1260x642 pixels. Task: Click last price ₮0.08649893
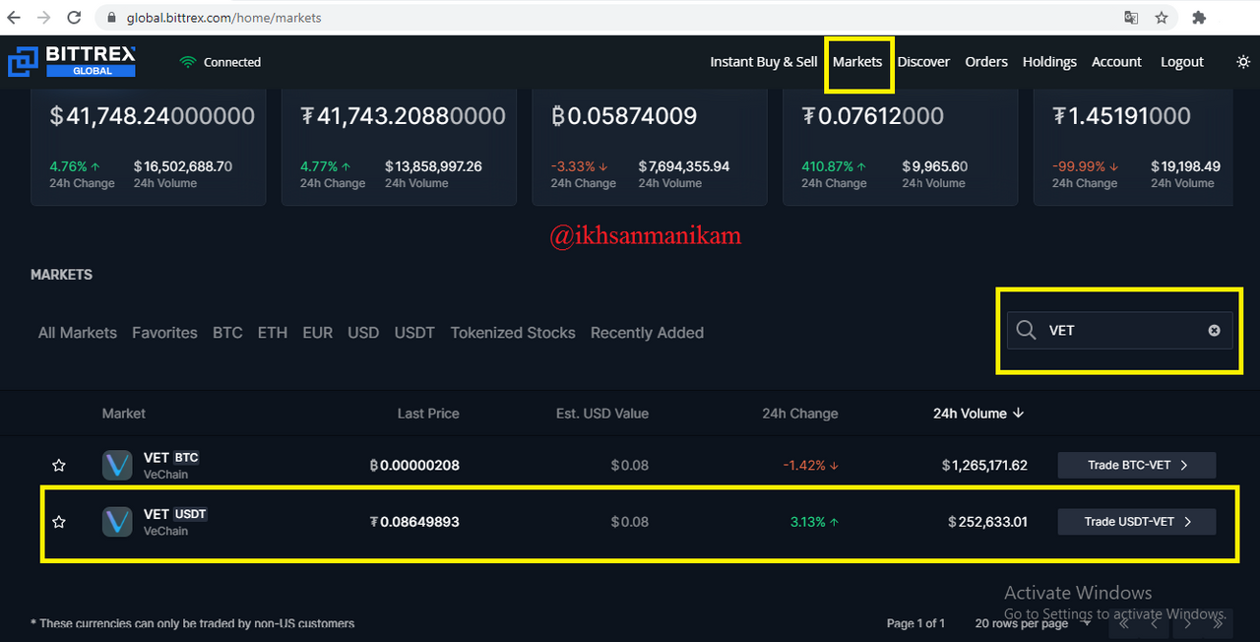click(x=414, y=522)
